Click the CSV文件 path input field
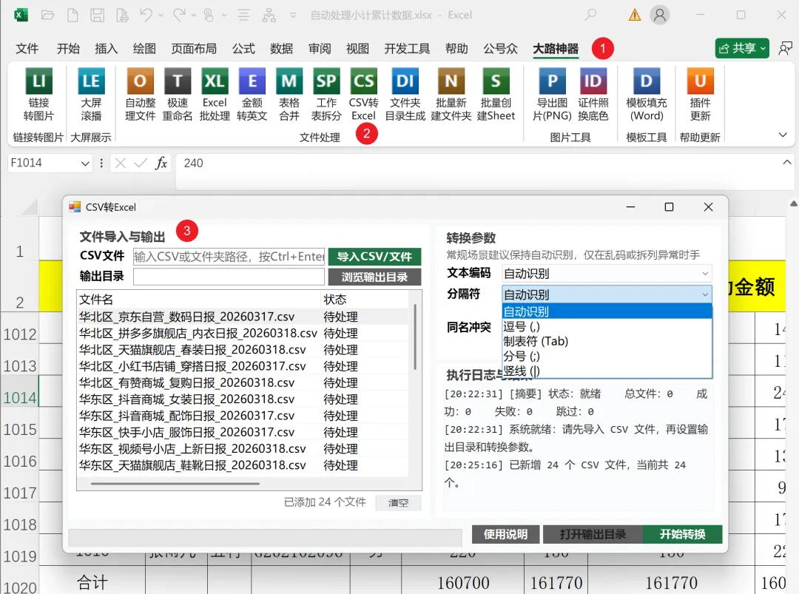This screenshot has width=799, height=594. [x=229, y=256]
